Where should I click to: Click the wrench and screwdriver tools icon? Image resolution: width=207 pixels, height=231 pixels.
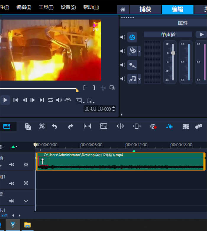42,126
